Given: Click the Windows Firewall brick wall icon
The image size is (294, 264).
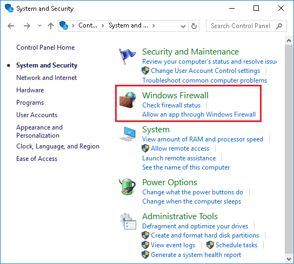Looking at the screenshot, I should coord(128,100).
